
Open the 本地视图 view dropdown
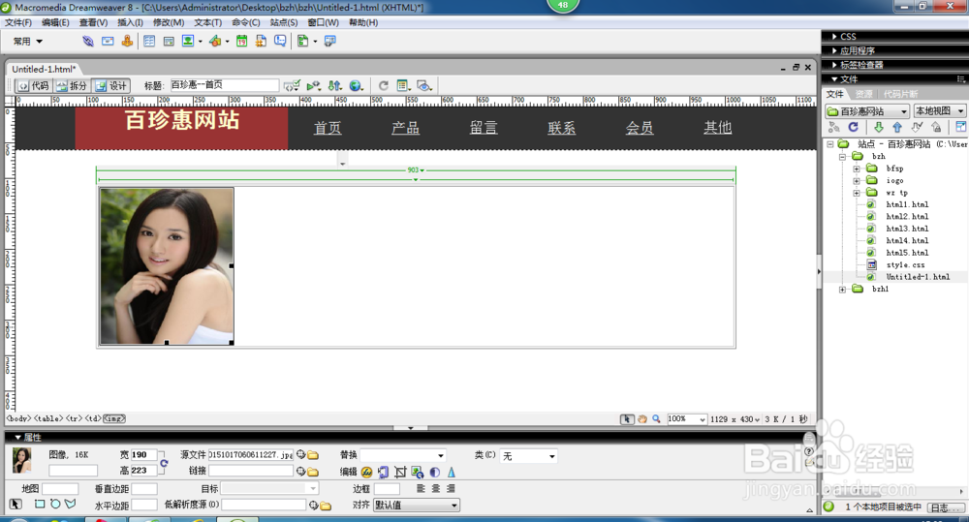939,111
